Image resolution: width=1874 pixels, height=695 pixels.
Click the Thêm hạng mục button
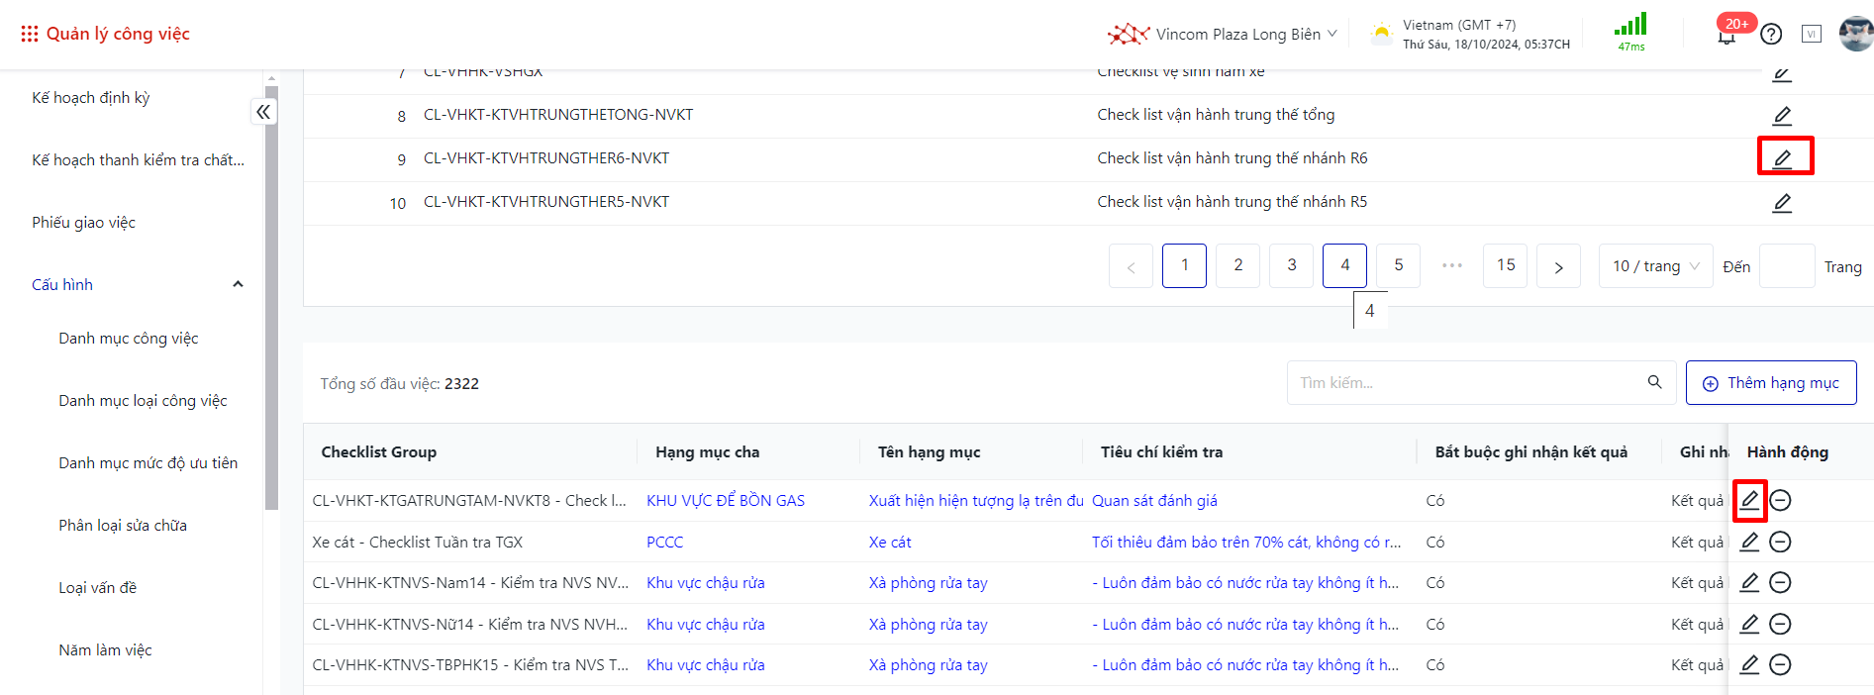click(1770, 383)
